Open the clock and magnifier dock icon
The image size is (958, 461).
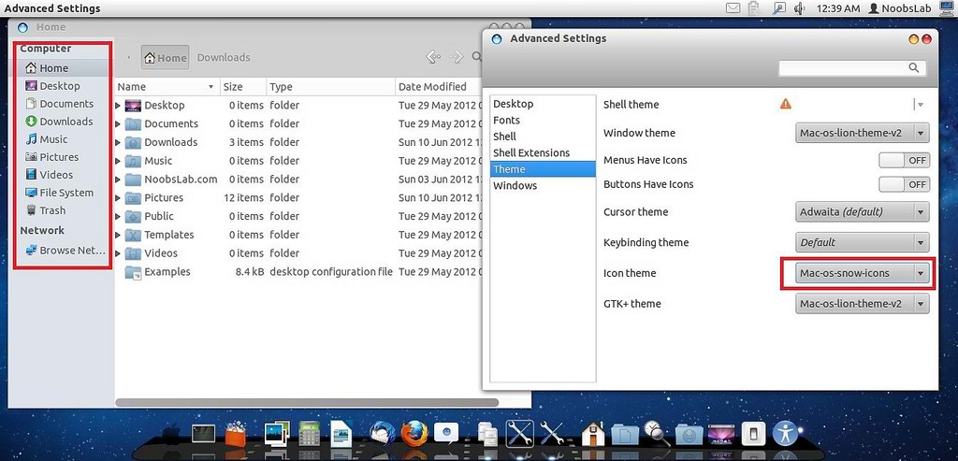pos(657,433)
